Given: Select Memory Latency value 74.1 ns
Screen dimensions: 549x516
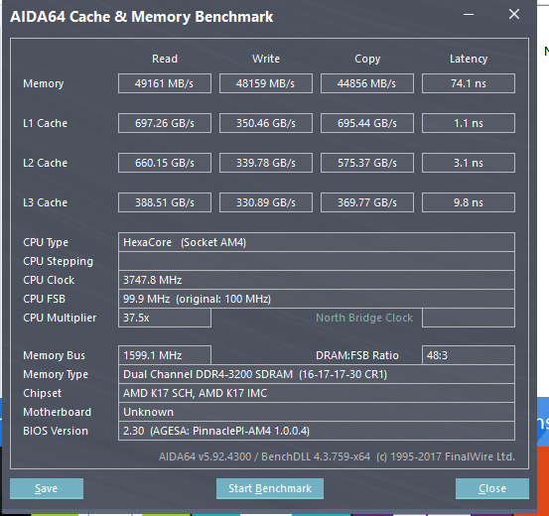Looking at the screenshot, I should 469,83.
